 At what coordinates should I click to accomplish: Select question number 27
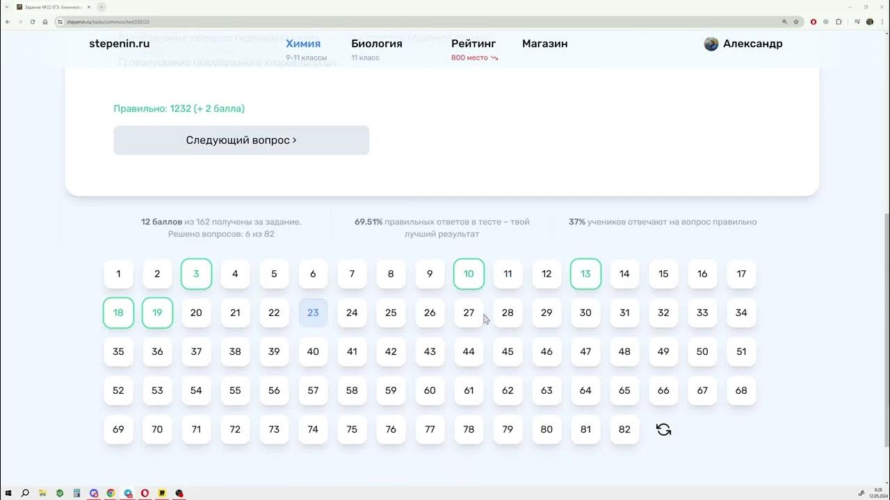pos(469,312)
